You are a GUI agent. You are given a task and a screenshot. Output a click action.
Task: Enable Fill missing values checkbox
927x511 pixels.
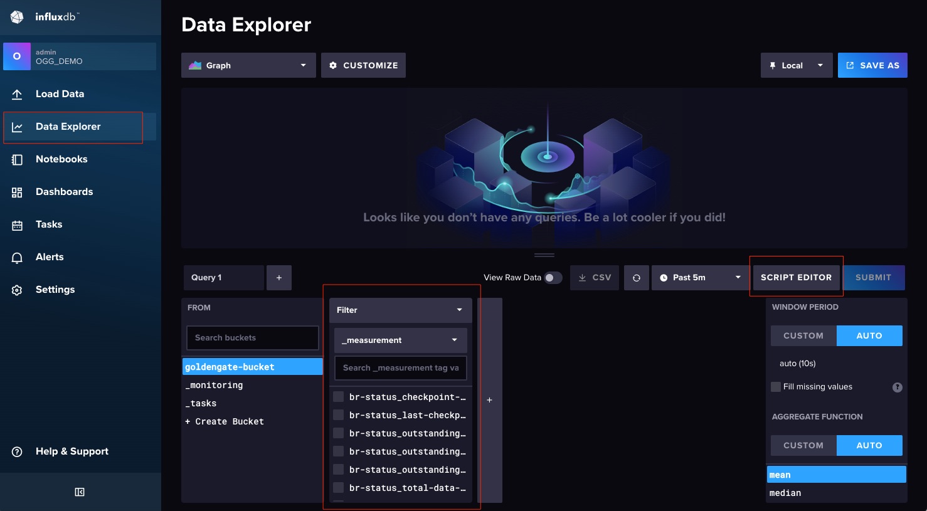776,387
